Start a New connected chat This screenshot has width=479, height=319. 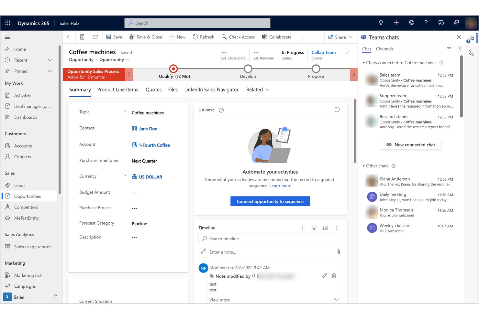point(411,145)
